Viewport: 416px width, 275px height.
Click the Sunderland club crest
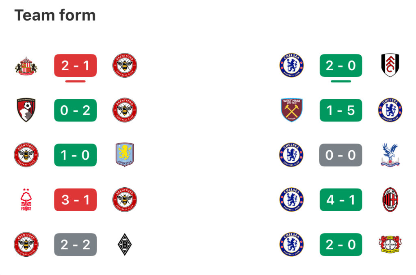(x=26, y=65)
